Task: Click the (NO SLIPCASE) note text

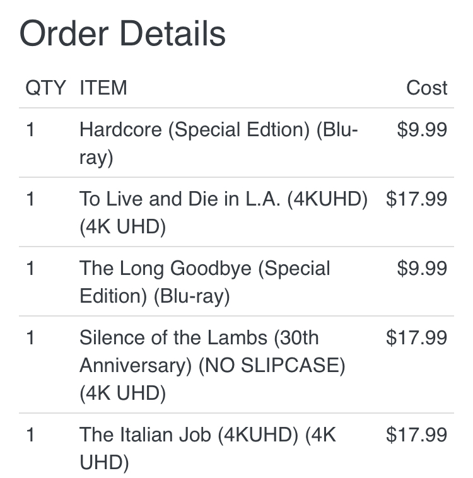Action: click(x=271, y=366)
